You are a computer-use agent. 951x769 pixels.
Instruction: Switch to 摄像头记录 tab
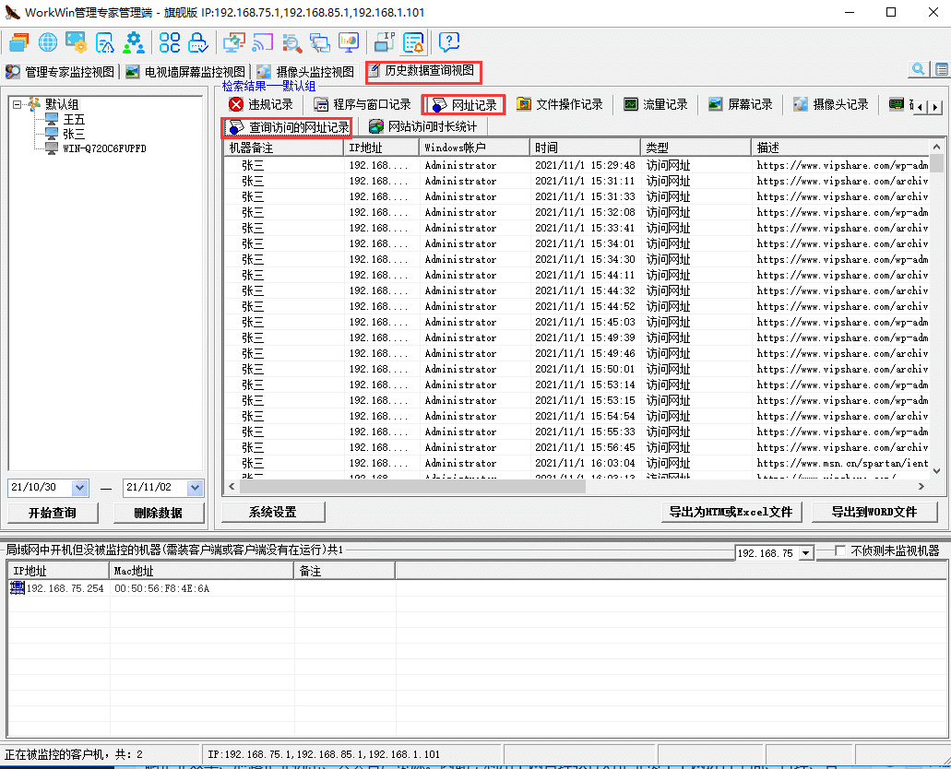[x=831, y=104]
